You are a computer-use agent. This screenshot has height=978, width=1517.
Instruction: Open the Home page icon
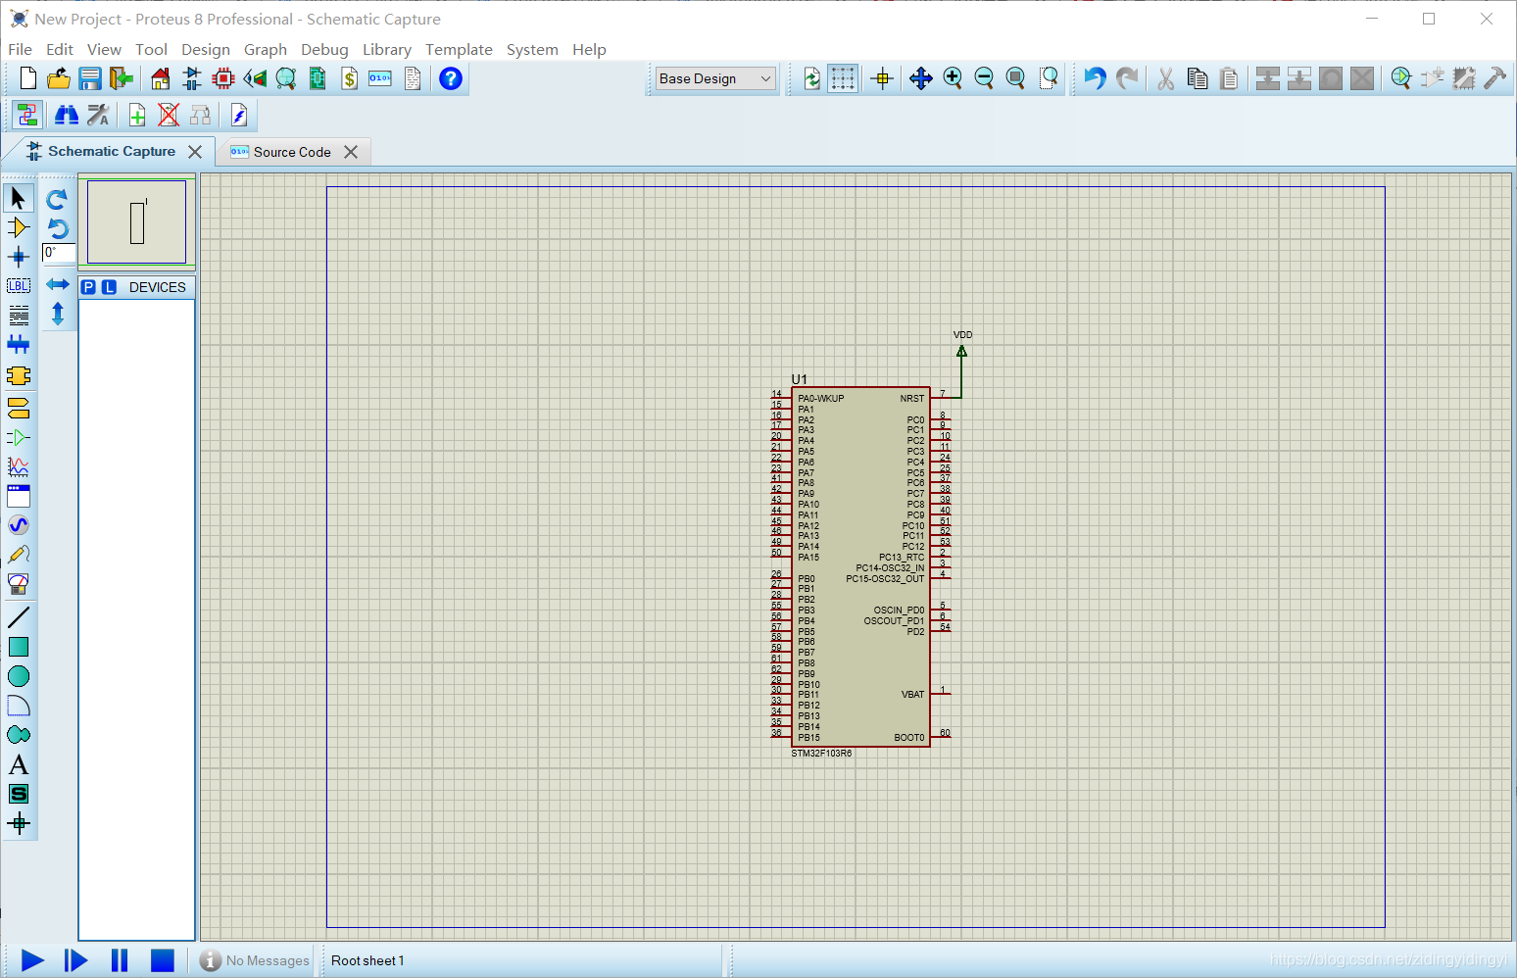161,78
